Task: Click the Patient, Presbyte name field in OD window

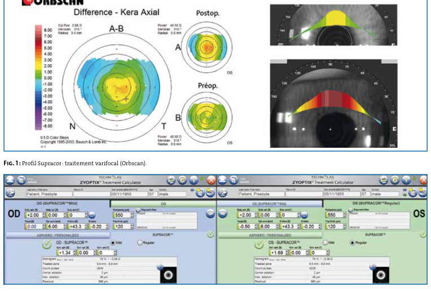Action: [49, 194]
